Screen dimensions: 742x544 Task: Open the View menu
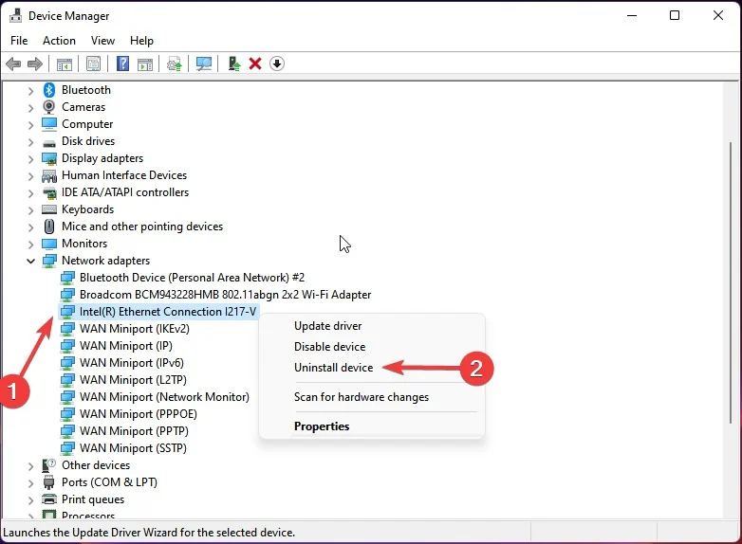coord(102,41)
